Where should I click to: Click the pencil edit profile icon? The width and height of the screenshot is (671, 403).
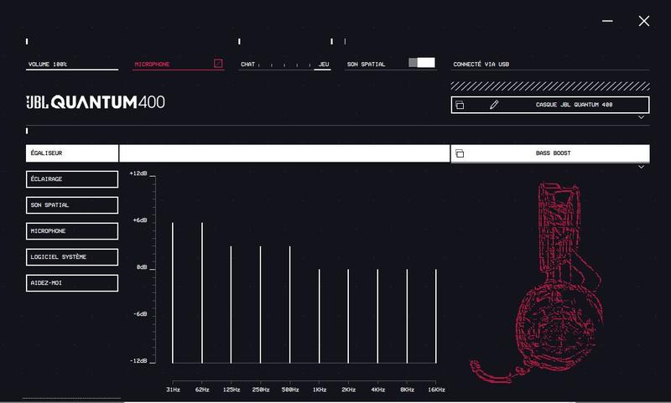494,106
